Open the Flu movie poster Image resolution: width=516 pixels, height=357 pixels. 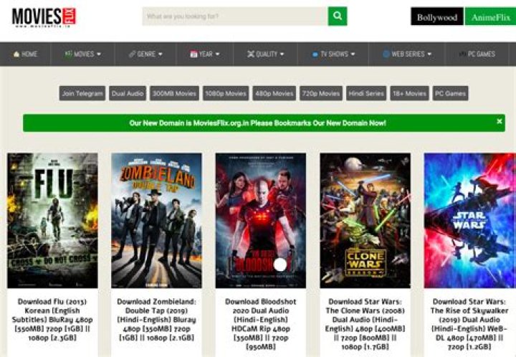52,221
